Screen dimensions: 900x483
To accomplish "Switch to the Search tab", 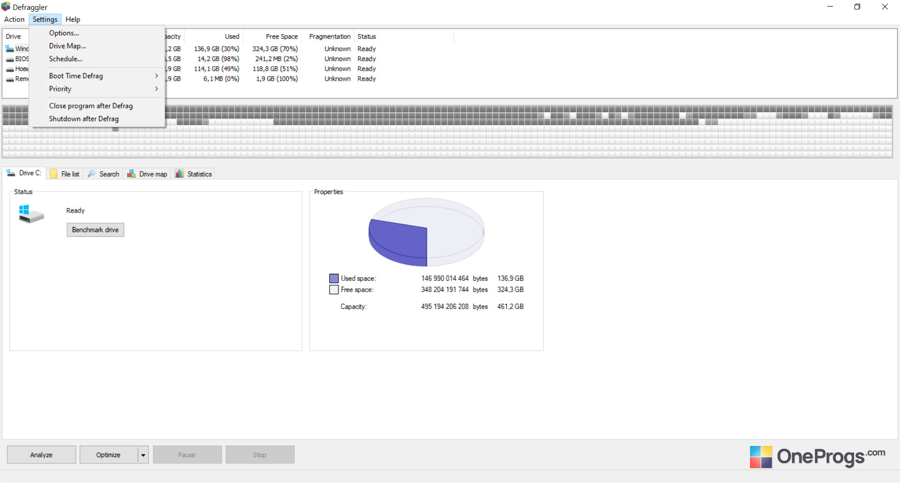I will point(104,174).
